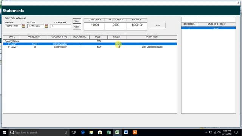Click the Reset button

point(77,27)
